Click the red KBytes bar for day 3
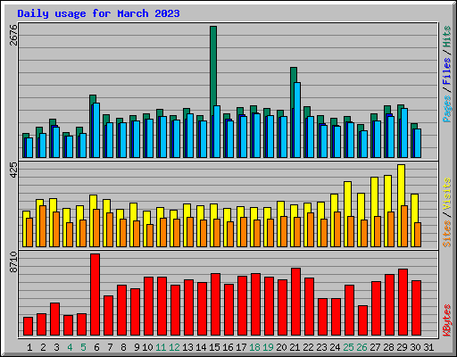 pyautogui.click(x=54, y=319)
